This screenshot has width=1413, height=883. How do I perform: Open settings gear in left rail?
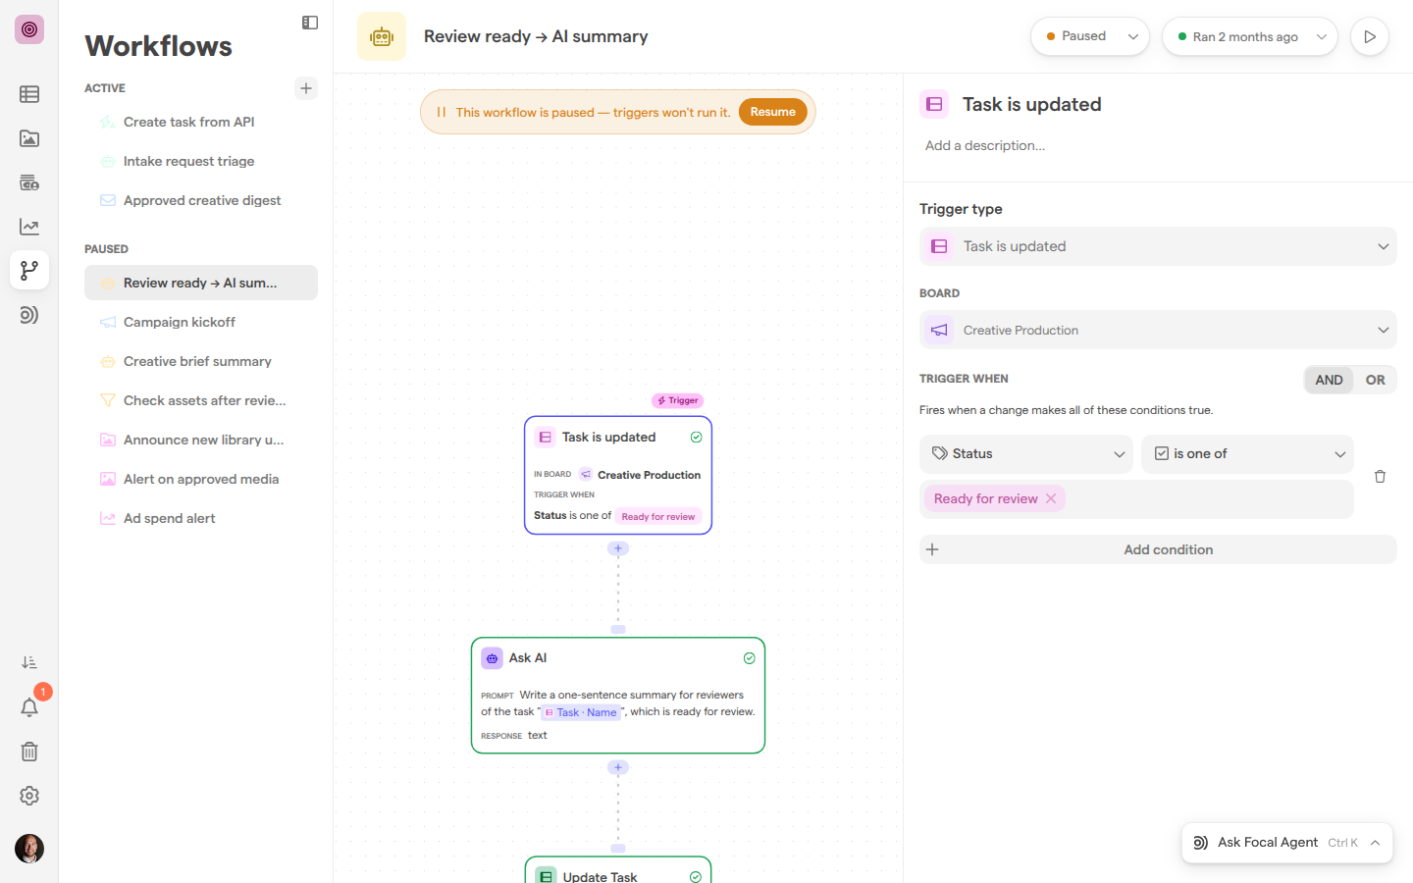tap(29, 796)
